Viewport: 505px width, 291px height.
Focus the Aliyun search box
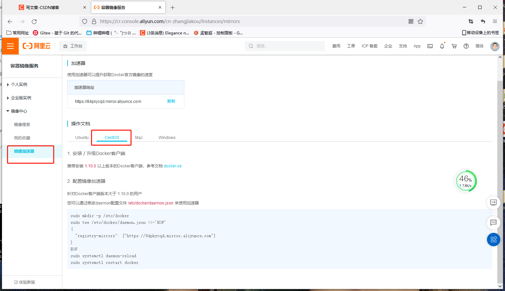285,46
